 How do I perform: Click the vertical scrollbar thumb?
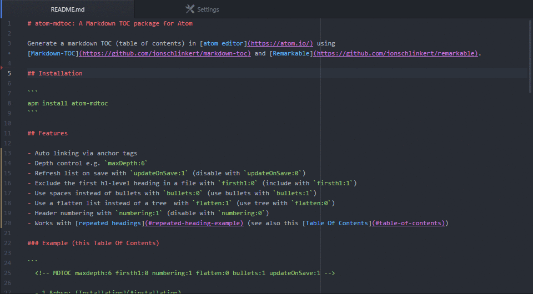point(530,57)
